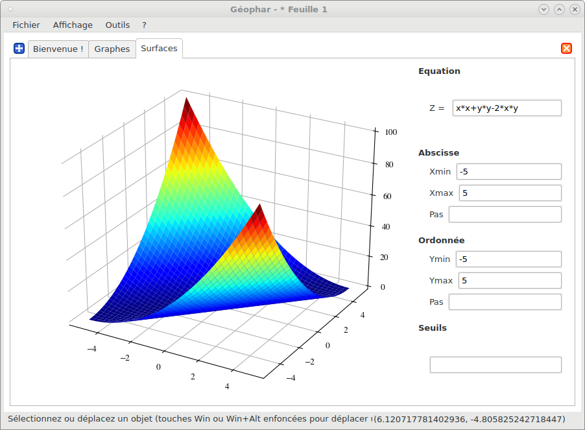Open the ? help menu
The height and width of the screenshot is (430, 585).
(144, 25)
